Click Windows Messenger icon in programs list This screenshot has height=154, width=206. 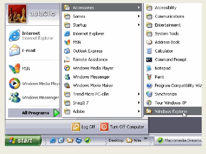coord(67,77)
